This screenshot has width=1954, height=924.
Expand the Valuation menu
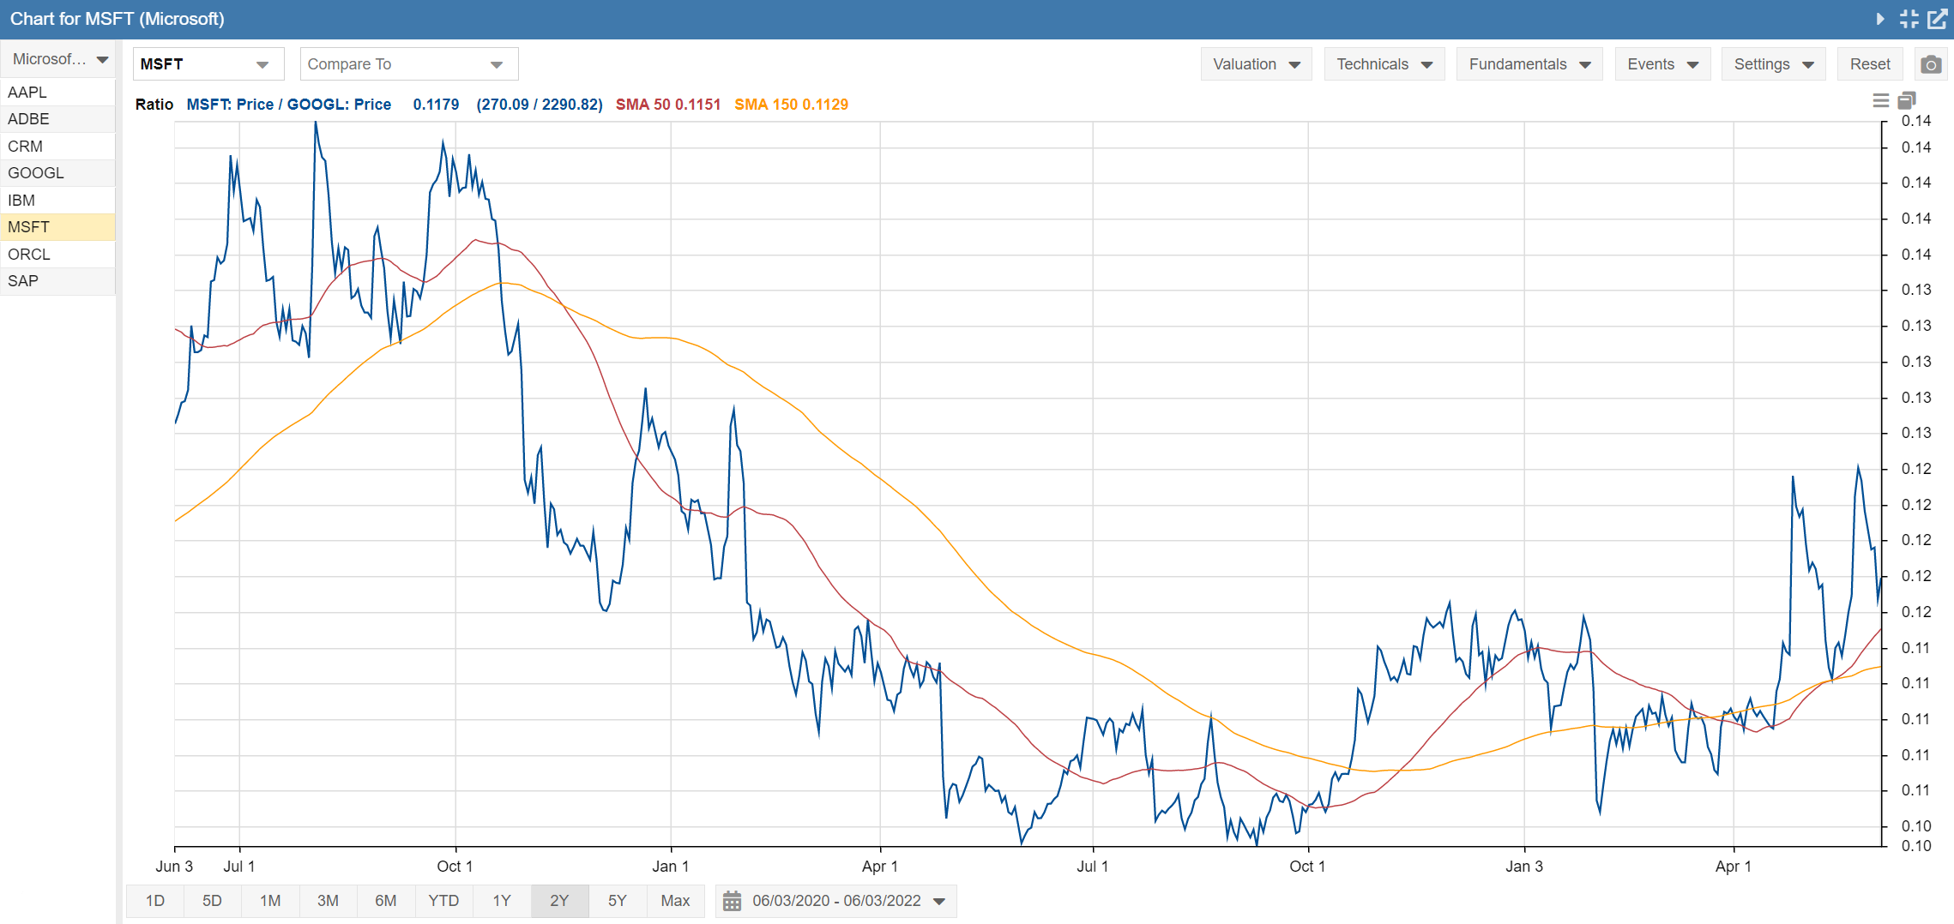tap(1256, 64)
